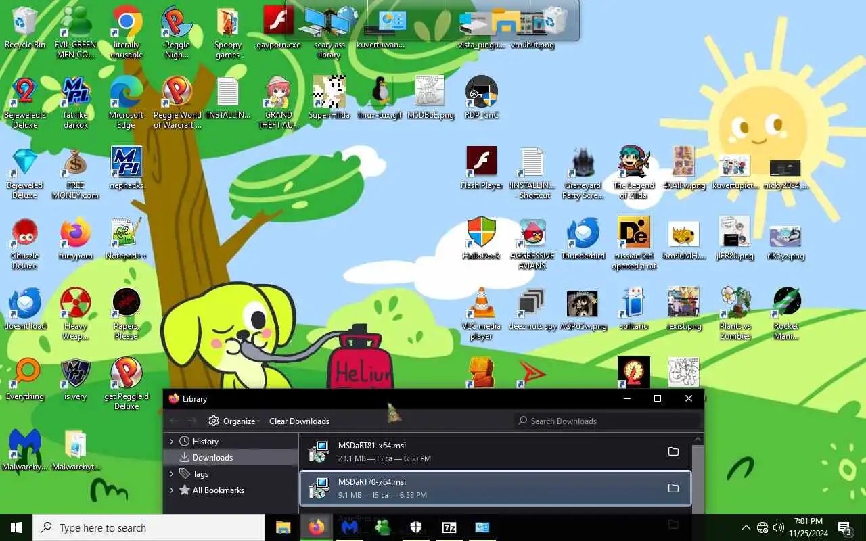Focus the Search Downloads field
The height and width of the screenshot is (541, 866).
click(608, 421)
